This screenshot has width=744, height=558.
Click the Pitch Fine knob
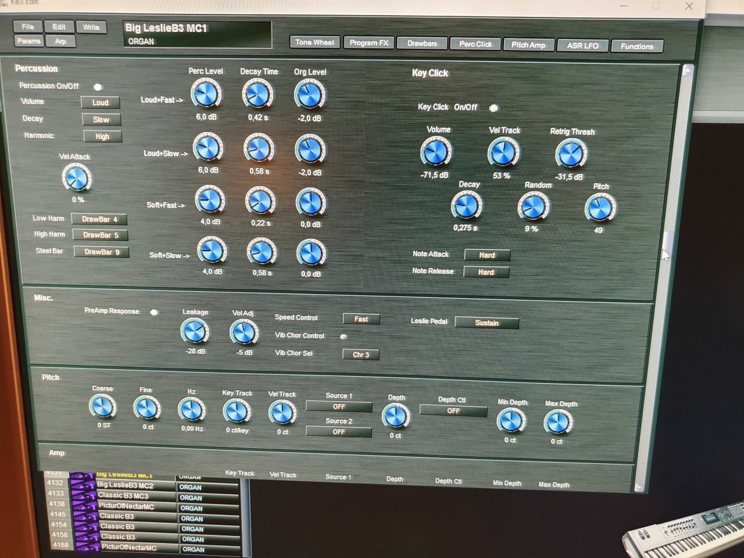pyautogui.click(x=147, y=408)
